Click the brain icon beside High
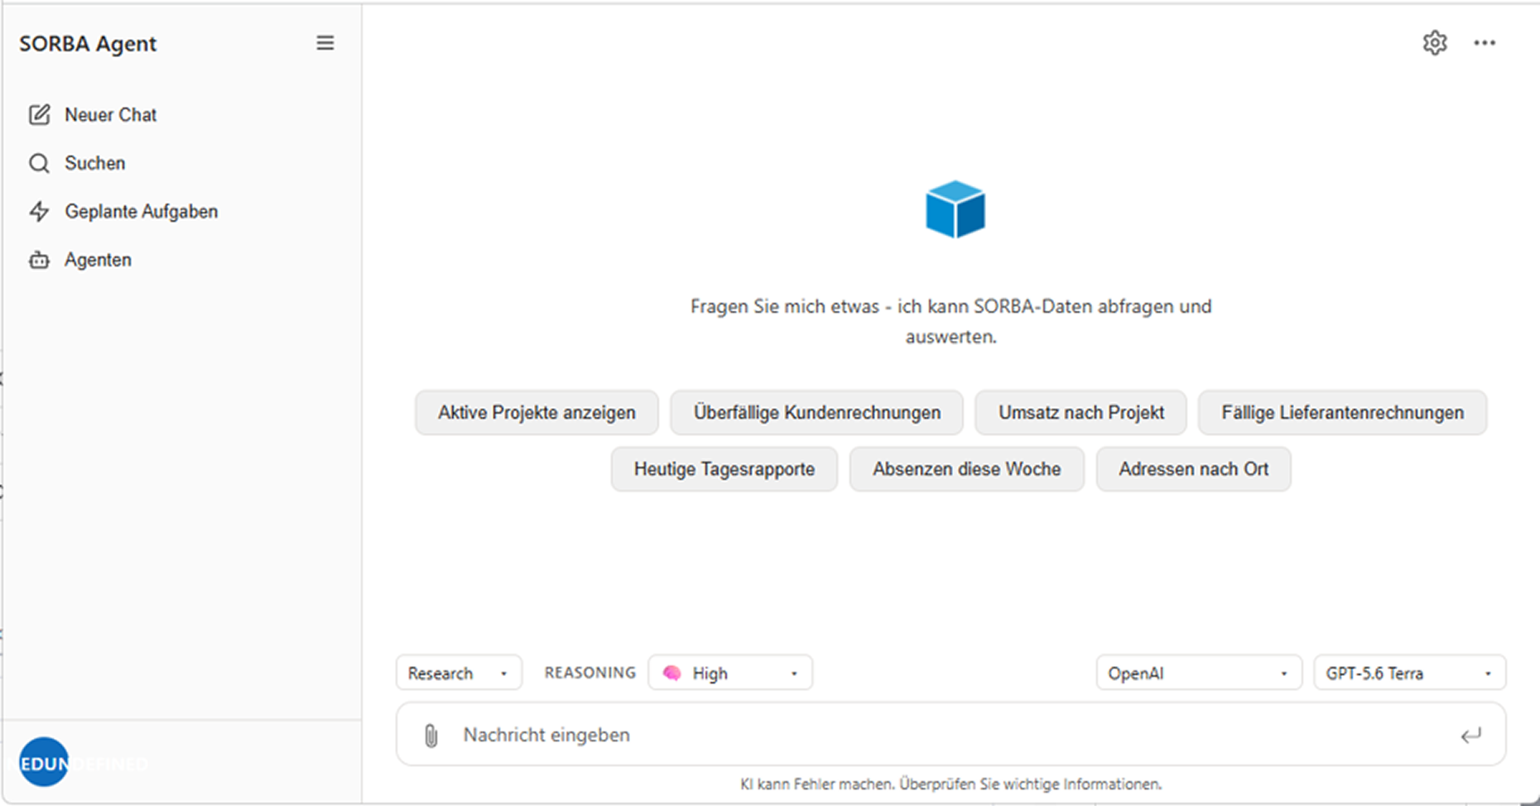The image size is (1540, 806). 671,673
